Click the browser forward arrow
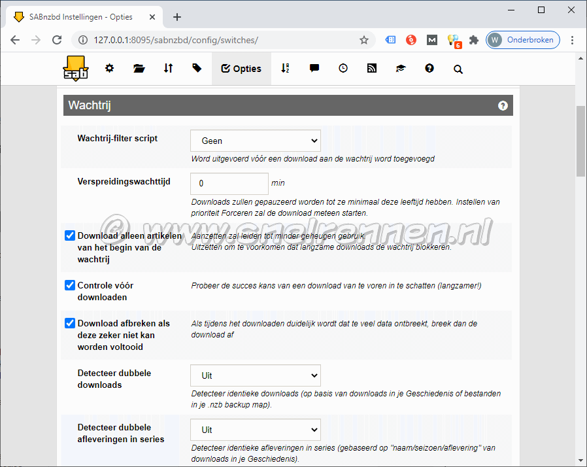Viewport: 587px width, 467px height. coord(36,40)
